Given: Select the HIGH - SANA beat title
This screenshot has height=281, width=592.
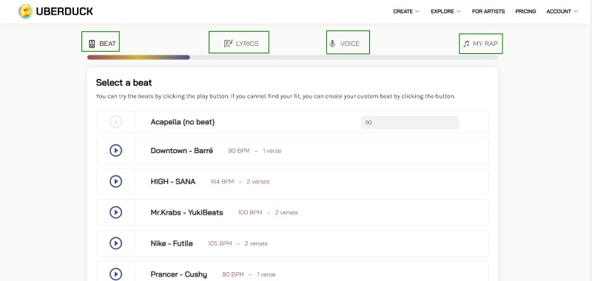Looking at the screenshot, I should 173,181.
